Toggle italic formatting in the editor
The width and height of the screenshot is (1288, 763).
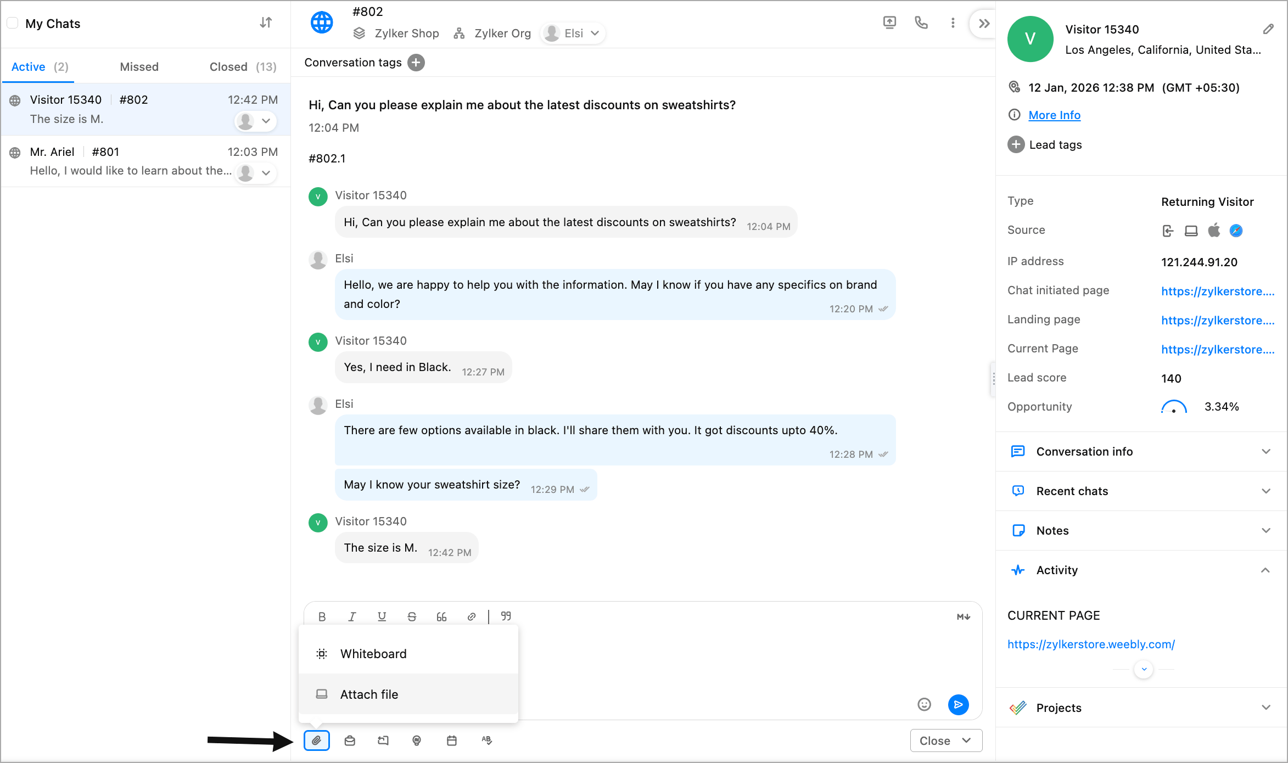pos(352,616)
